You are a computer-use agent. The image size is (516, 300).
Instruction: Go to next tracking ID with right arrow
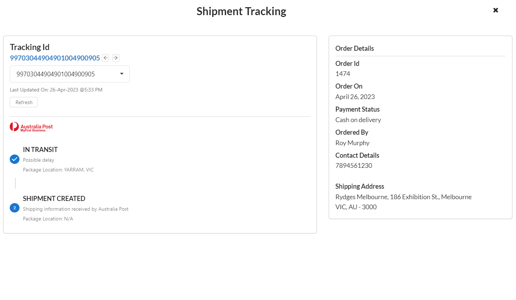(x=116, y=58)
